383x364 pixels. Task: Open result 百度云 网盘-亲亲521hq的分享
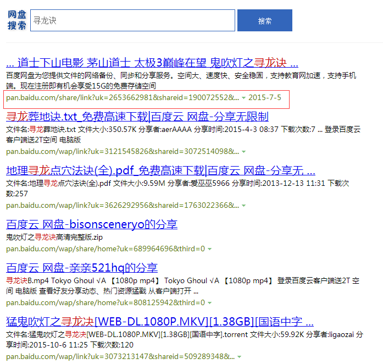82,268
